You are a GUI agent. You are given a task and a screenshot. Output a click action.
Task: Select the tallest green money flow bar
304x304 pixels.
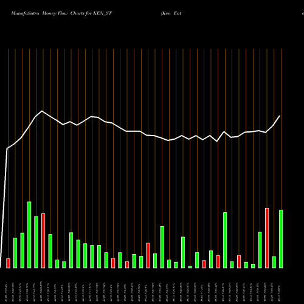[x=29, y=235]
